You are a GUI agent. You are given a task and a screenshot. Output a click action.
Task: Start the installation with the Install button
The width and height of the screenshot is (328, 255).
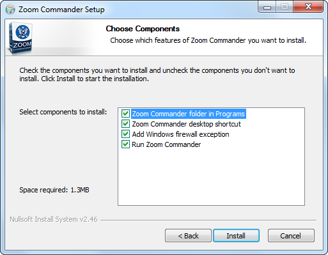236,236
